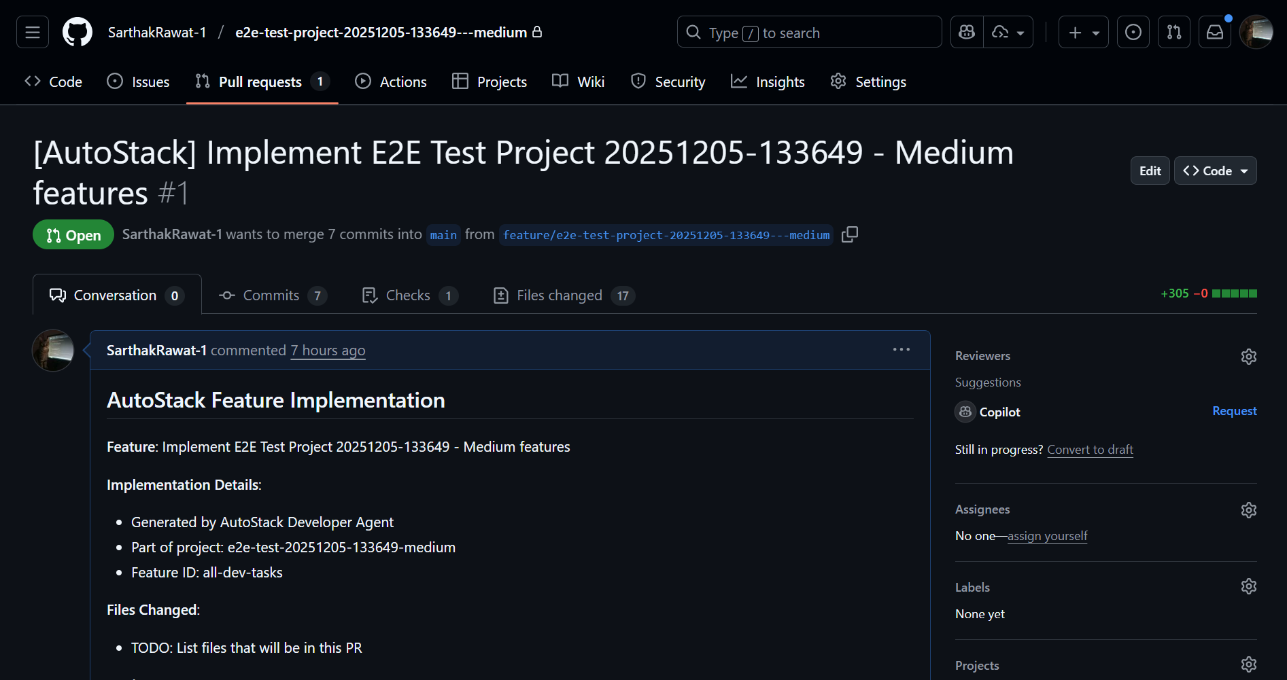This screenshot has width=1287, height=680.
Task: Click Convert to draft link
Action: pos(1091,450)
